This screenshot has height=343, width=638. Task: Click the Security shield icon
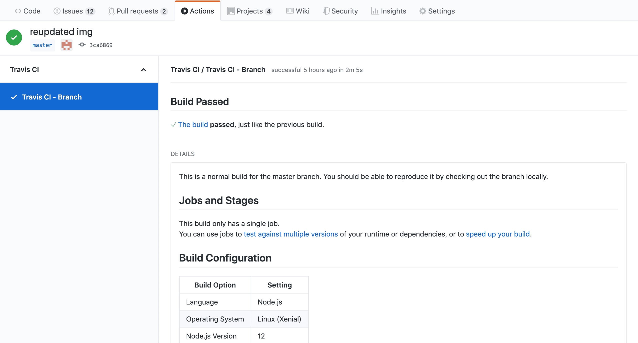click(x=326, y=11)
